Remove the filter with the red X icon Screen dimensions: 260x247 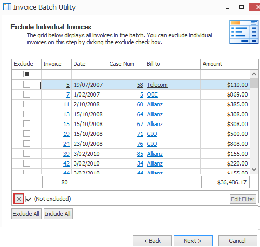tap(19, 199)
